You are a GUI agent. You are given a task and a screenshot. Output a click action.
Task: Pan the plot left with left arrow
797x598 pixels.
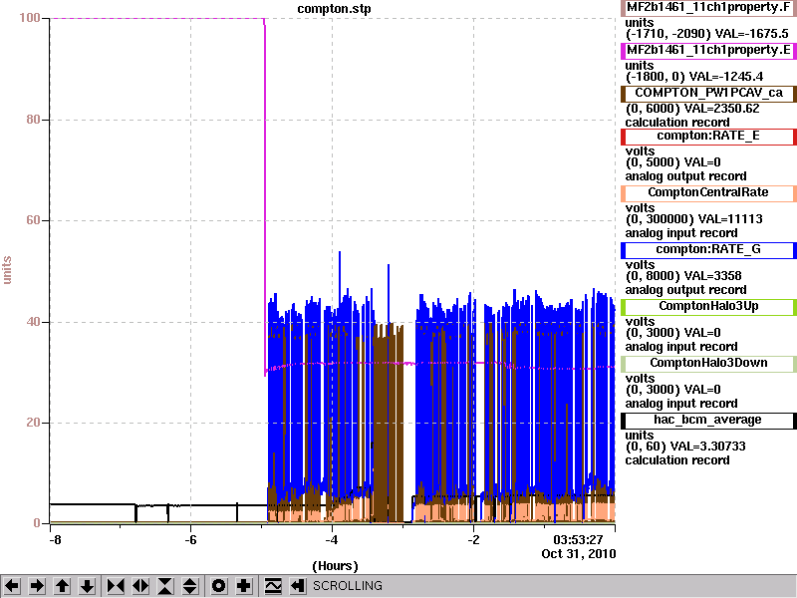click(x=12, y=586)
